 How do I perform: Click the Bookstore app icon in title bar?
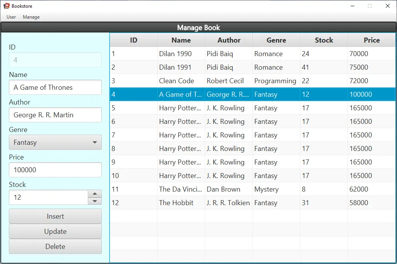click(x=7, y=6)
